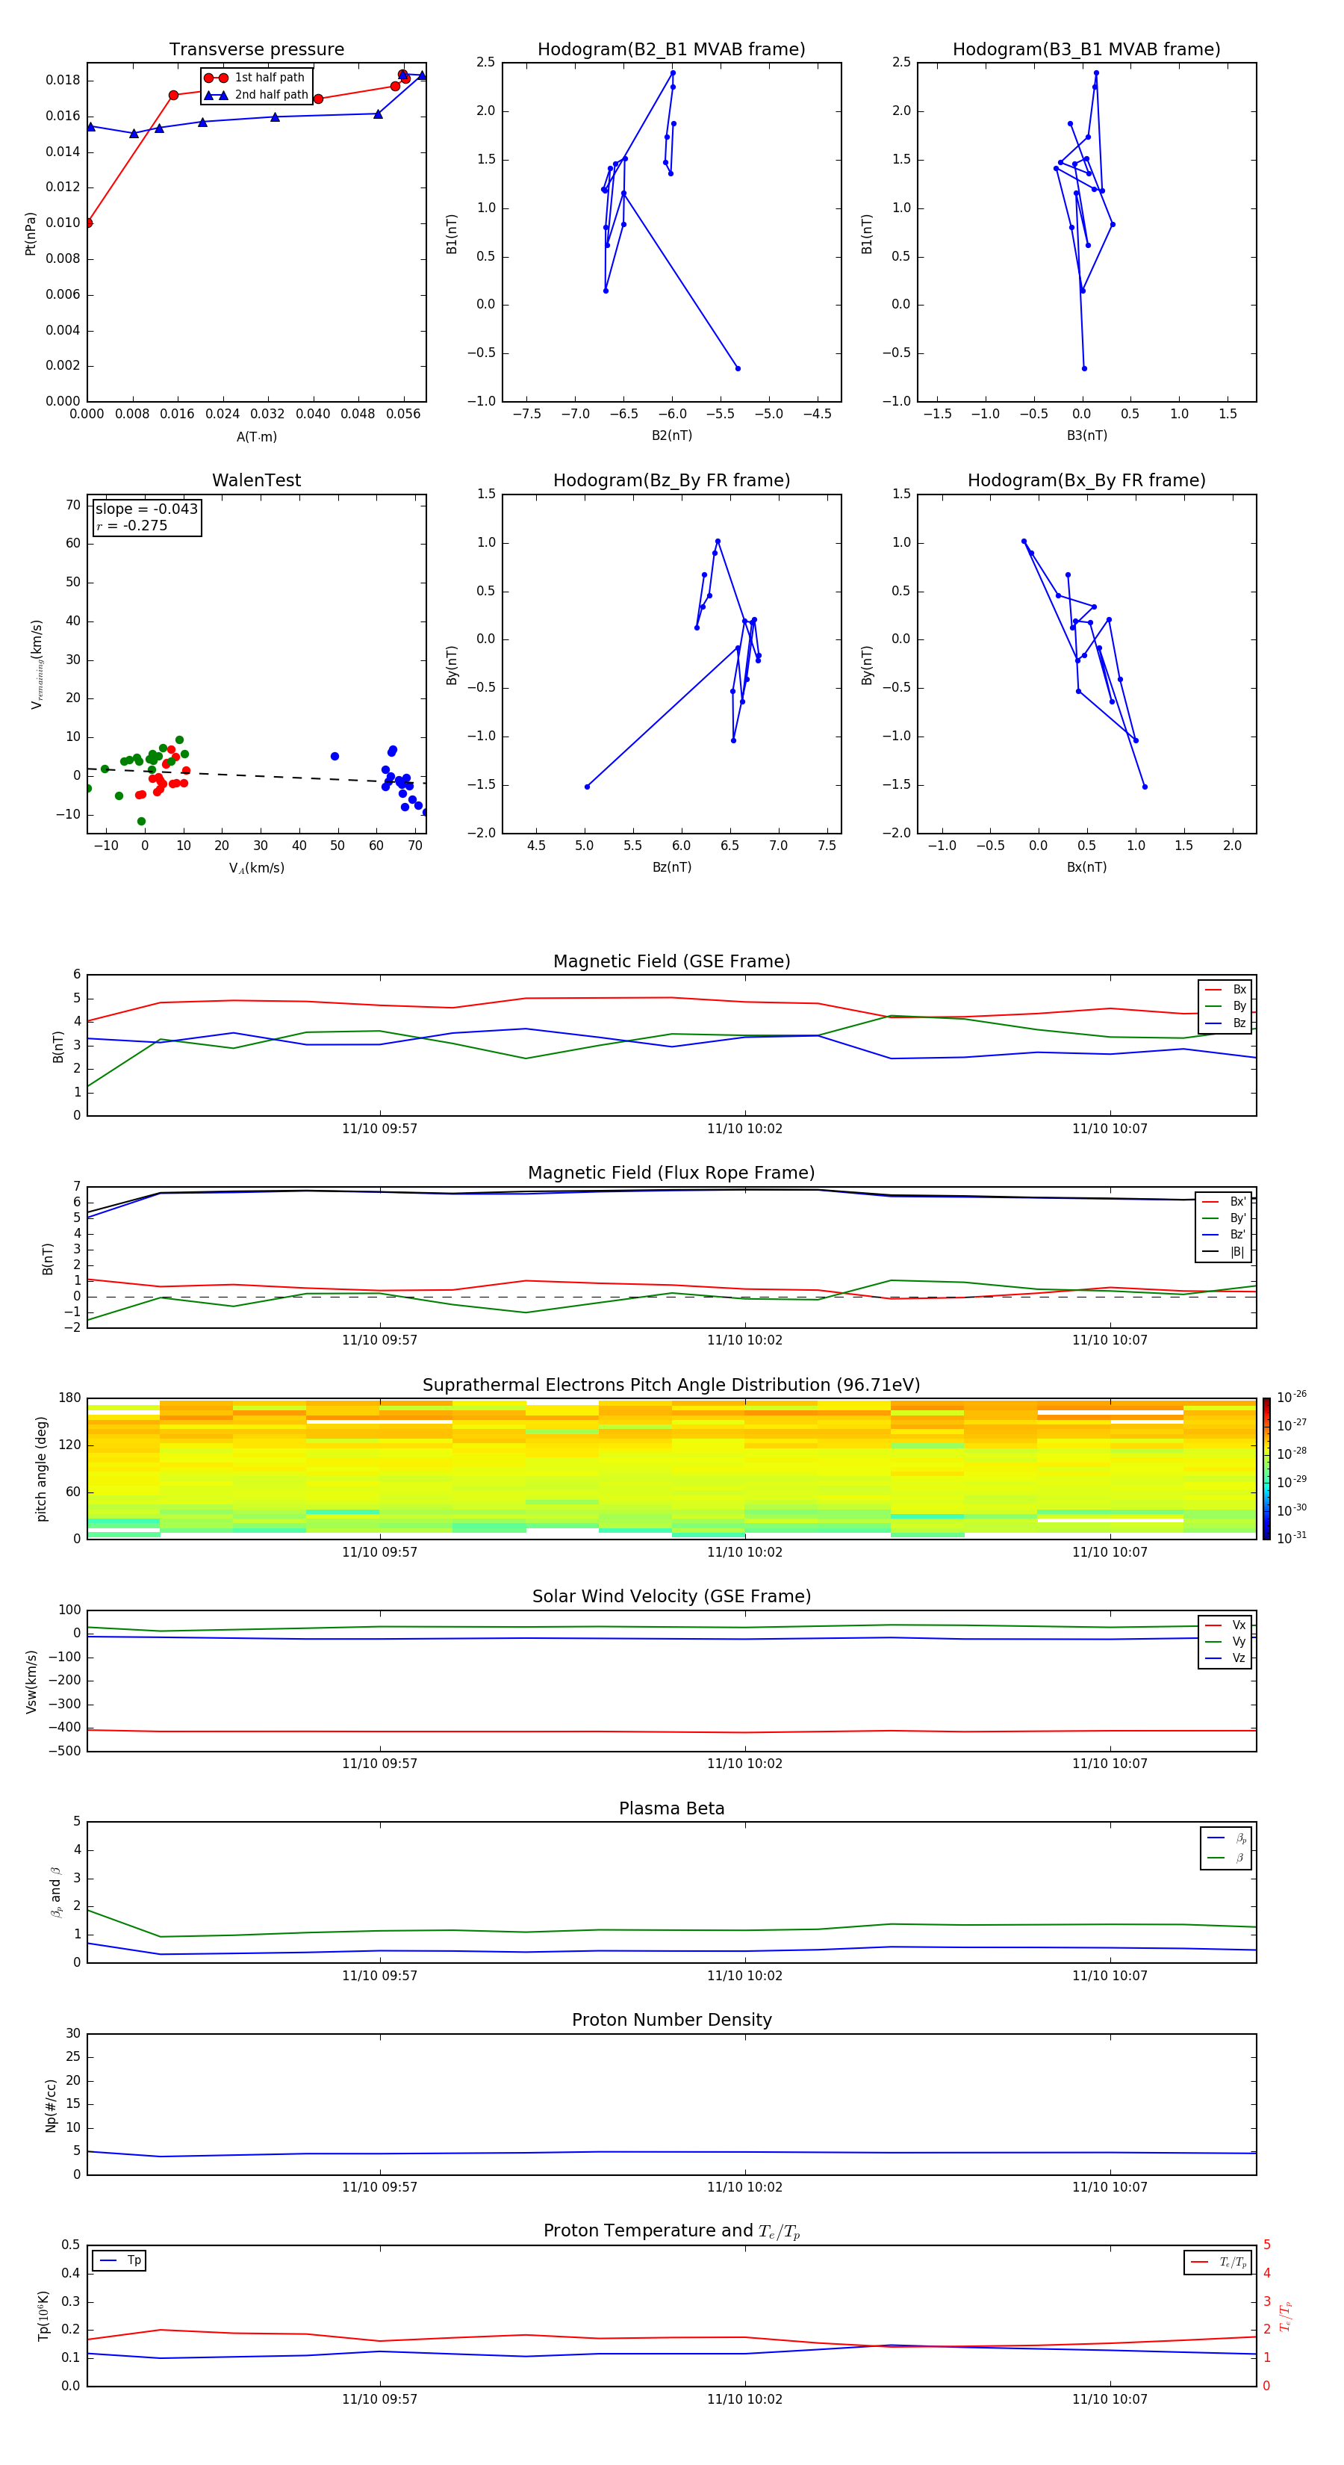This screenshot has height=2465, width=1344.
Task: Click the 'Solar Wind Velocity (GSE Frame)' title
Action: coord(671,1597)
